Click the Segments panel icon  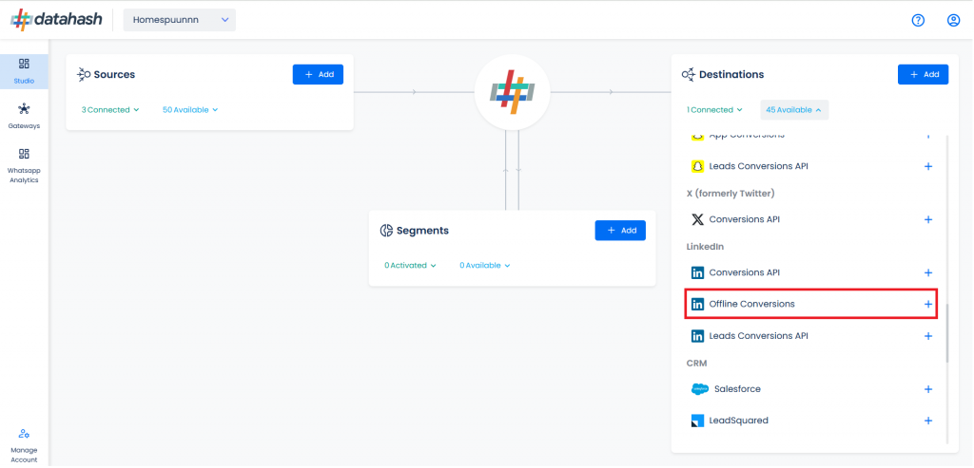[386, 231]
